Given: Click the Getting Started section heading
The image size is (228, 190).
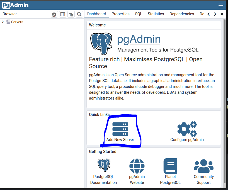Looking at the screenshot, I should [x=103, y=152].
